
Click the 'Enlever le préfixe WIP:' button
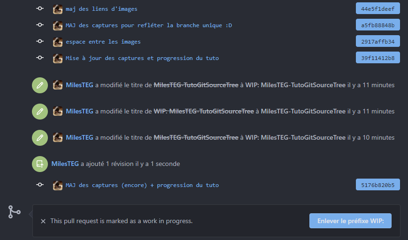[350, 221]
